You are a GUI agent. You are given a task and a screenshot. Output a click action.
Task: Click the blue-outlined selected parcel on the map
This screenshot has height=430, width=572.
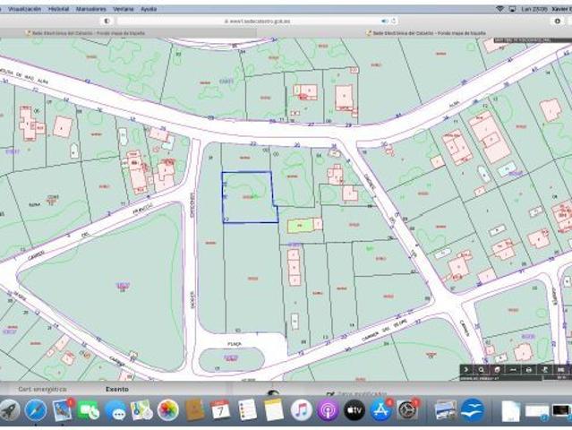coord(247,197)
